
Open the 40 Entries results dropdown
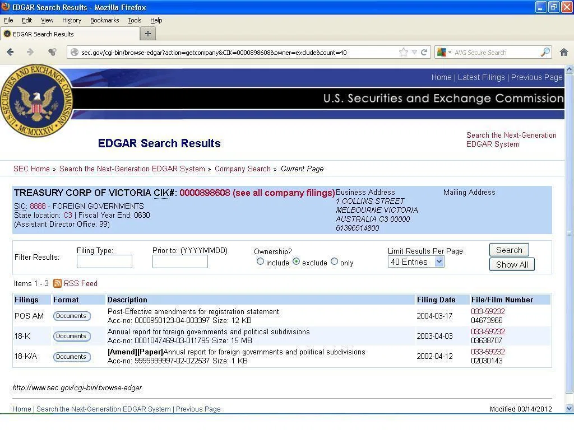416,262
